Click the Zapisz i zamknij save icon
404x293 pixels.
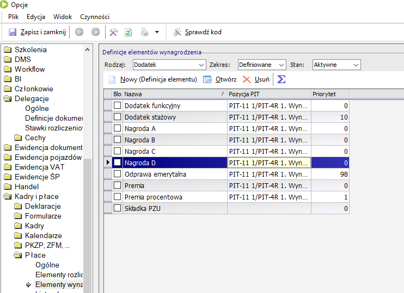click(13, 32)
